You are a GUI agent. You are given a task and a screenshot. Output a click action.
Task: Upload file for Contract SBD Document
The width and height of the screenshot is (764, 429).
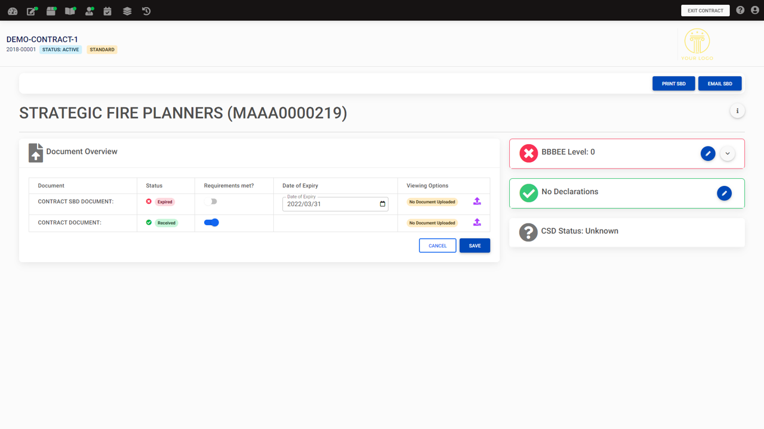coord(477,201)
